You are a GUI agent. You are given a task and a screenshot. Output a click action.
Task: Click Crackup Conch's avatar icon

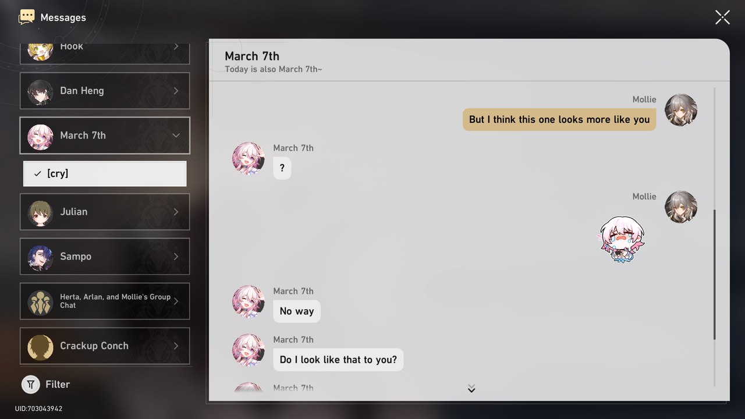tap(40, 347)
